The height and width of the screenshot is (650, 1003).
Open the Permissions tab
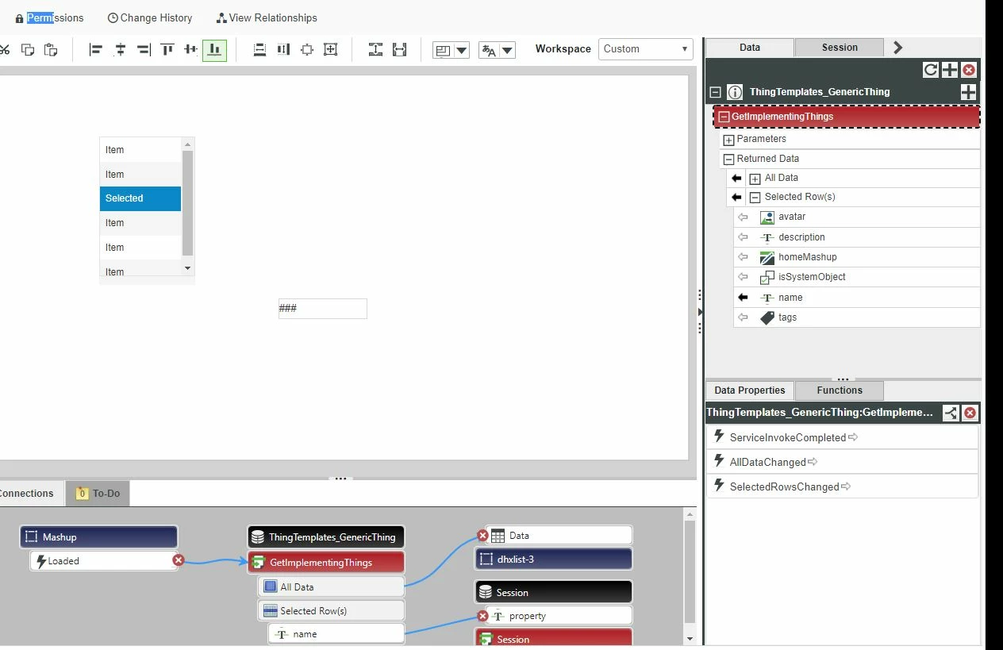[49, 17]
